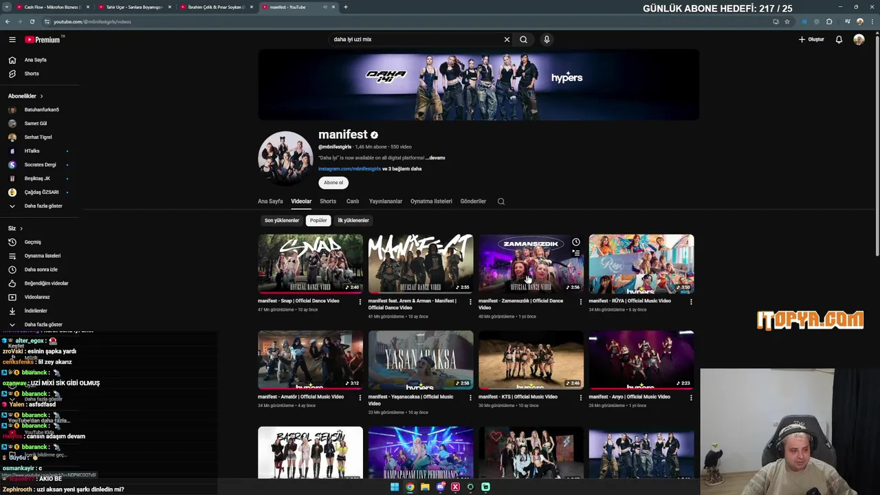880x495 pixels.
Task: Open a new browser tab
Action: pyautogui.click(x=345, y=7)
